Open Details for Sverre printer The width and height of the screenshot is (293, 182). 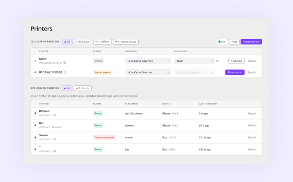click(x=252, y=137)
